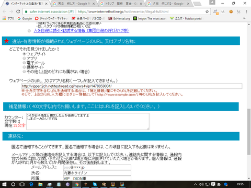The image size is (251, 188).
Task: Show hidden system tray icons
Action: tap(196, 184)
